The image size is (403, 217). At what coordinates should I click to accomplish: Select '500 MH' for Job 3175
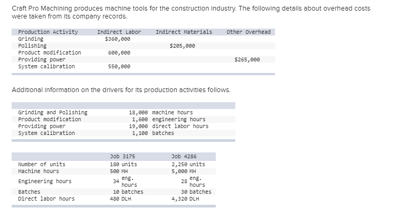pyautogui.click(x=119, y=171)
